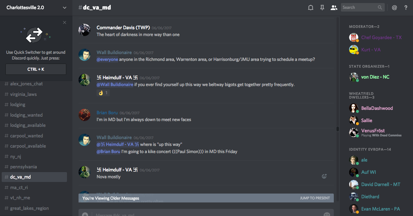The height and width of the screenshot is (216, 413).
Task: Click the attach file plus icon
Action: coord(85,215)
